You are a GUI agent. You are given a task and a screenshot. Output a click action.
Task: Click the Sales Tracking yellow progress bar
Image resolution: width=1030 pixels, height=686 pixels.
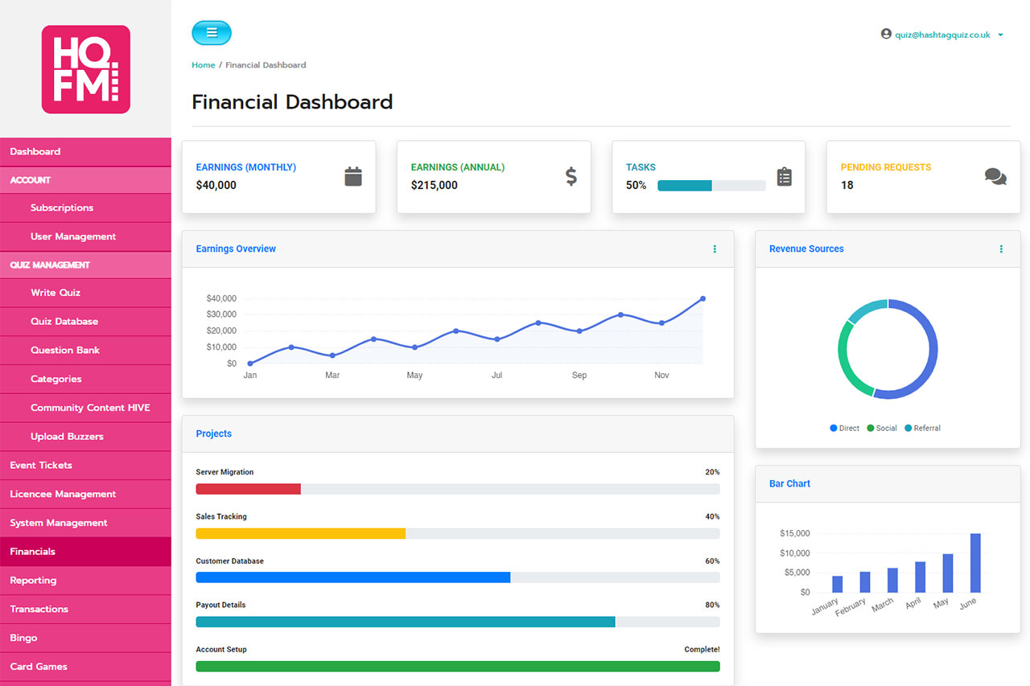click(301, 533)
